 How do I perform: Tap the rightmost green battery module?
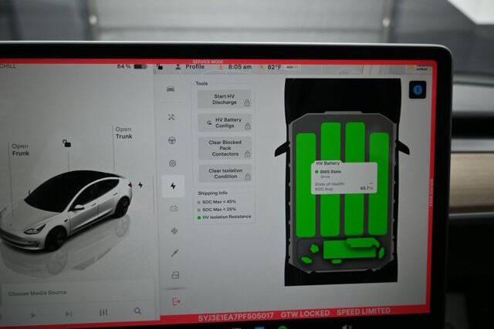[379, 183]
